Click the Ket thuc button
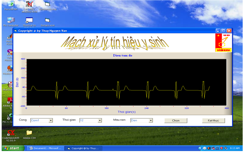243x157 pixels. pos(214,120)
